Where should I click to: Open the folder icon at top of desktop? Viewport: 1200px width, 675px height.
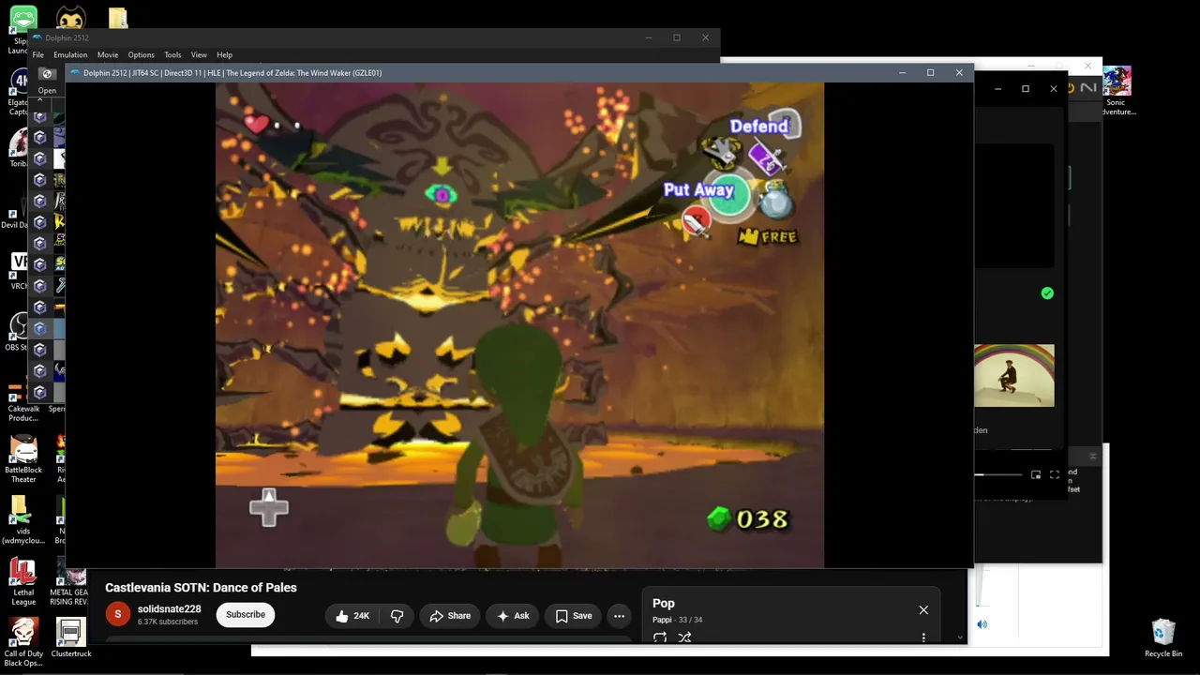pos(117,18)
